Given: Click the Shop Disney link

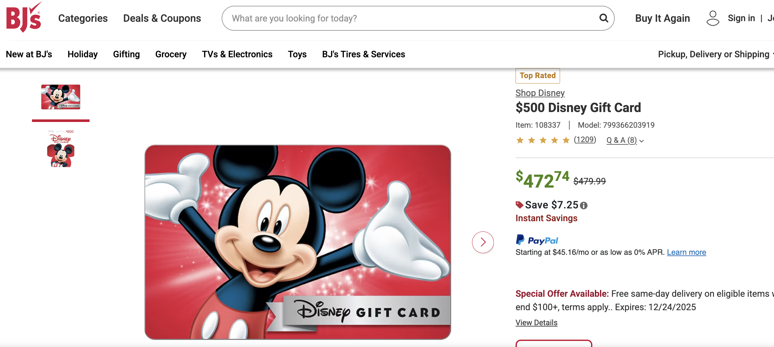Looking at the screenshot, I should point(540,93).
